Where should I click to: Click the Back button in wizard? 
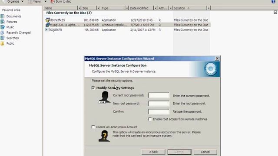153,152
